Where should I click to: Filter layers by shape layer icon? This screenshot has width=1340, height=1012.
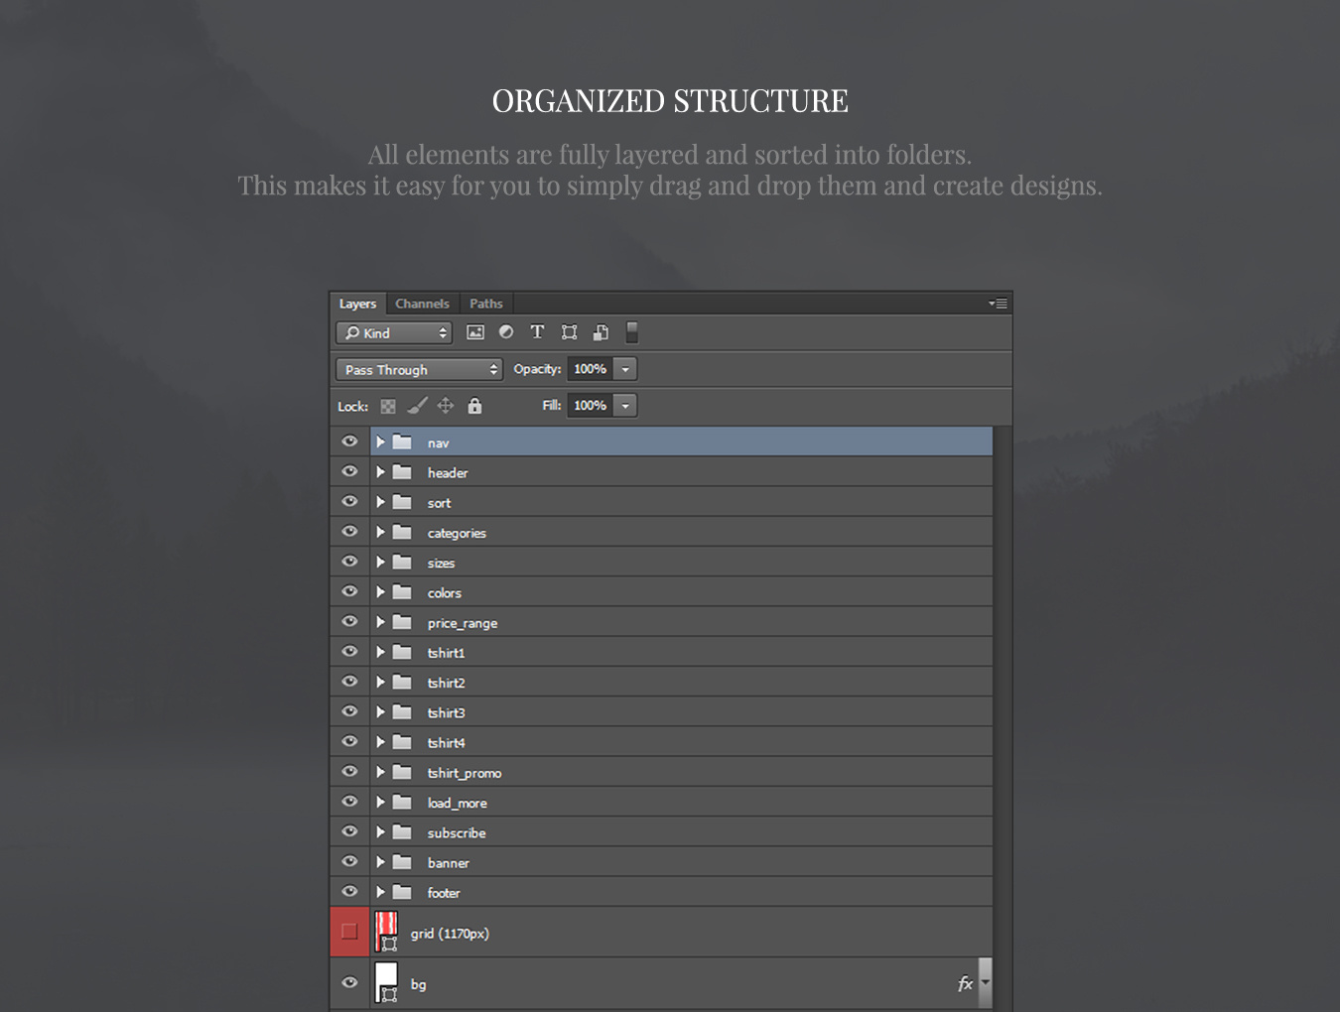569,332
